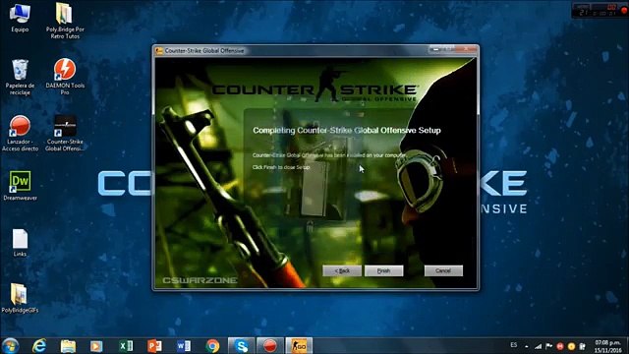Go back with the < Back button
The height and width of the screenshot is (354, 629).
(x=342, y=271)
